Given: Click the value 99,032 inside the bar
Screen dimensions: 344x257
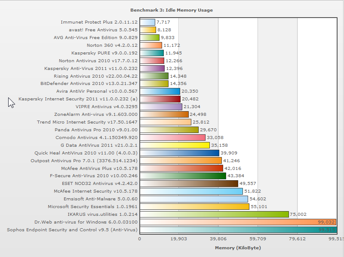Looking at the screenshot, I should coord(326,222).
